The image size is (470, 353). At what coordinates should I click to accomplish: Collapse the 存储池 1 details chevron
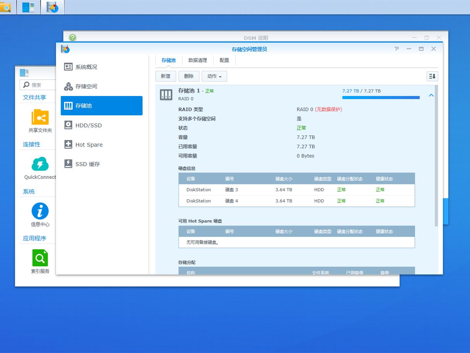tap(431, 95)
